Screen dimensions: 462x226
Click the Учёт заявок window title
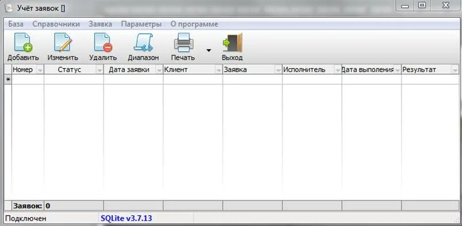41,8
